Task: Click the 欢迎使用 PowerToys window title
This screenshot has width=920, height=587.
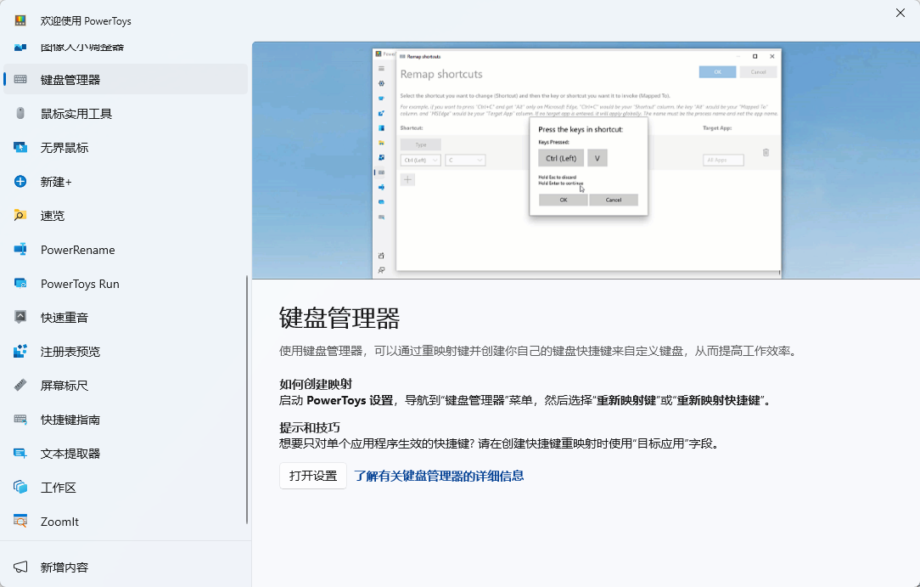Action: (x=86, y=21)
